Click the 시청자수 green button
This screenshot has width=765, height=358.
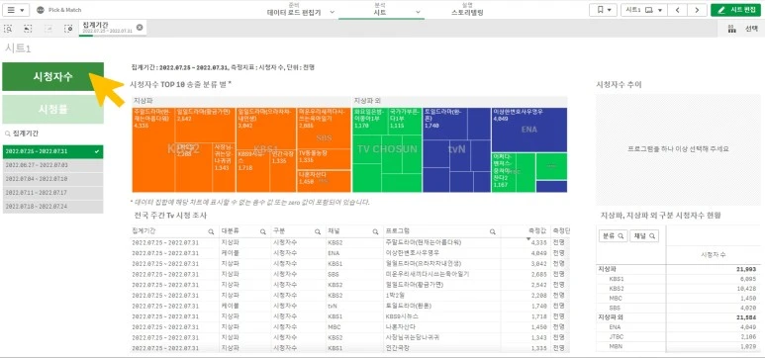[52, 76]
